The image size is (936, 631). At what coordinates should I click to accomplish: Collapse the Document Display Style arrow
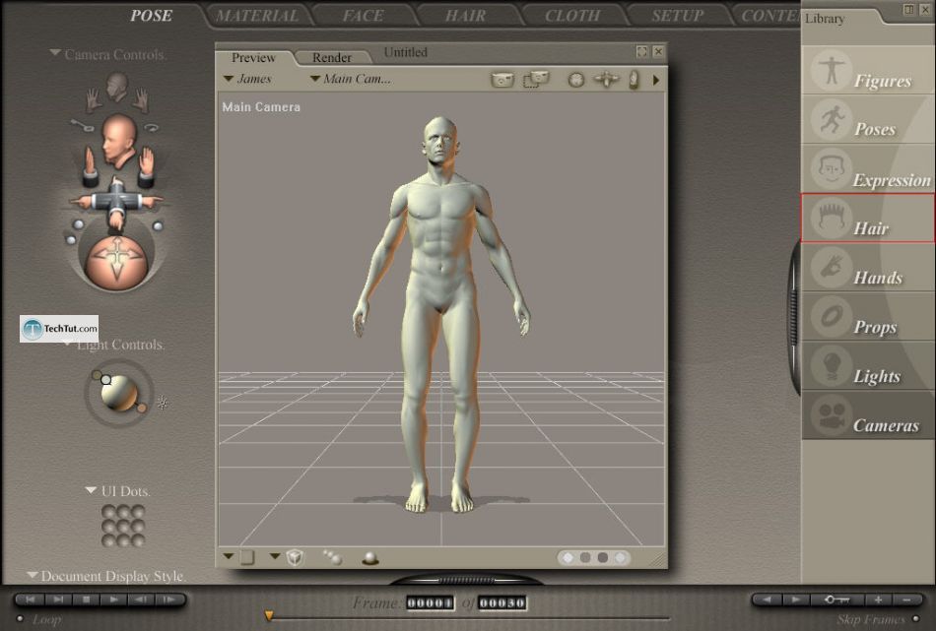point(33,575)
